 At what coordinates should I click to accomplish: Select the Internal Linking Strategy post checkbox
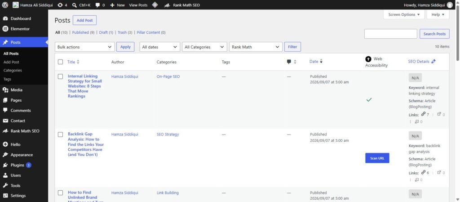coord(61,76)
